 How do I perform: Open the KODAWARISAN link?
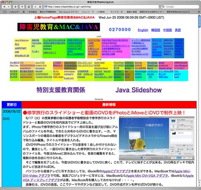click(x=27, y=65)
